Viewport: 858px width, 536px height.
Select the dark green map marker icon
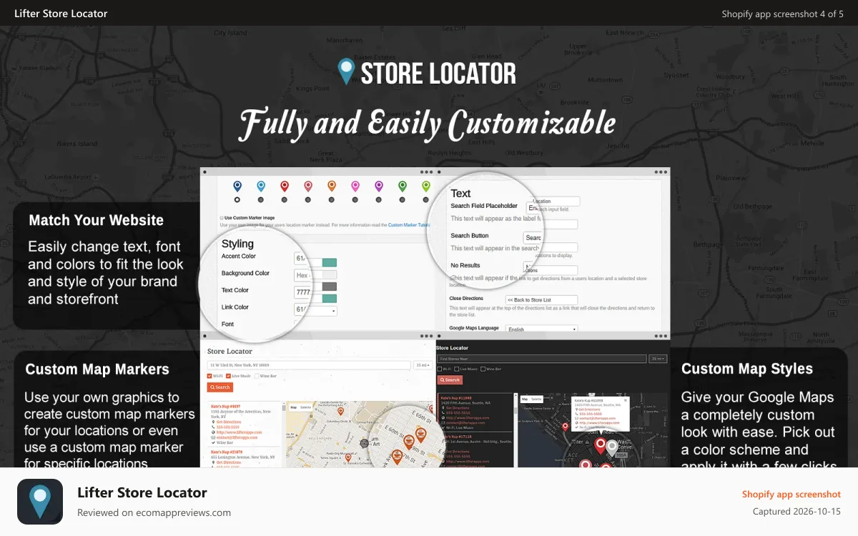click(403, 187)
